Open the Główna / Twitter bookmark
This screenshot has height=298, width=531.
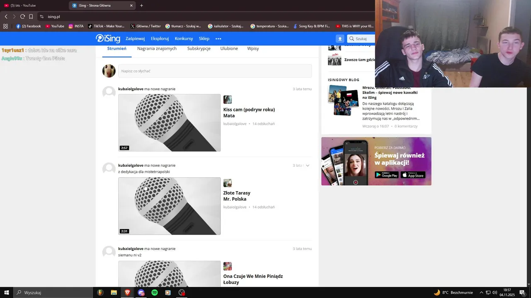coord(146,26)
